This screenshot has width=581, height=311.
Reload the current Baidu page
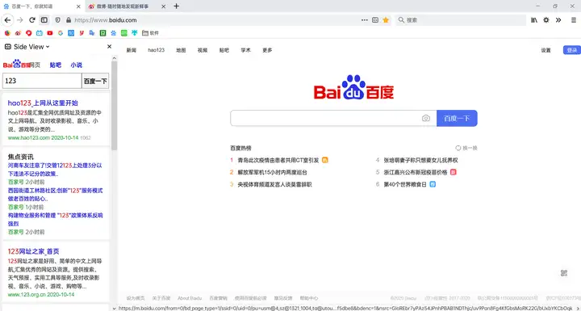tap(32, 20)
